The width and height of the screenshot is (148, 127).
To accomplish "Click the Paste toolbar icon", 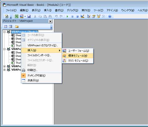I will (x=45, y=16).
